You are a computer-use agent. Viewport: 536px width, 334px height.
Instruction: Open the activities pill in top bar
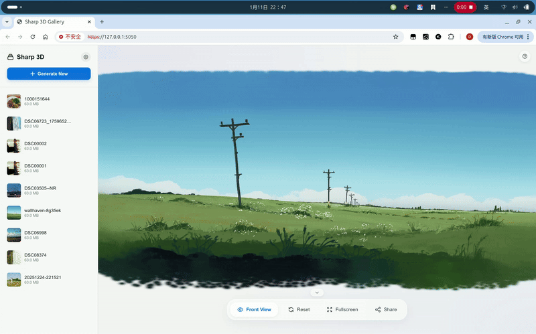[14, 7]
